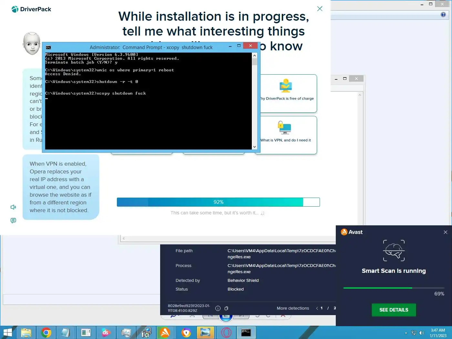Maximize the Command Prompt window
This screenshot has height=339, width=452.
tap(239, 46)
